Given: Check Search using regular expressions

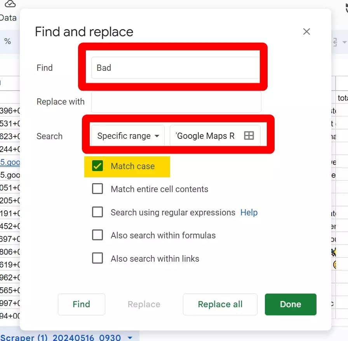Looking at the screenshot, I should (97, 212).
